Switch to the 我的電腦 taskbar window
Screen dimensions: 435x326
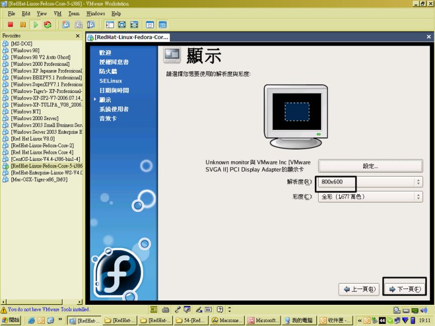(299, 321)
